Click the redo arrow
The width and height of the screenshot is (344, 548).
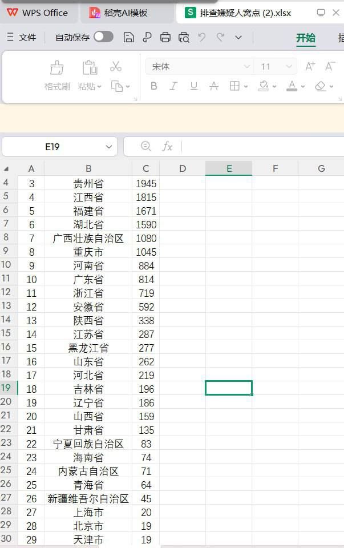click(220, 37)
